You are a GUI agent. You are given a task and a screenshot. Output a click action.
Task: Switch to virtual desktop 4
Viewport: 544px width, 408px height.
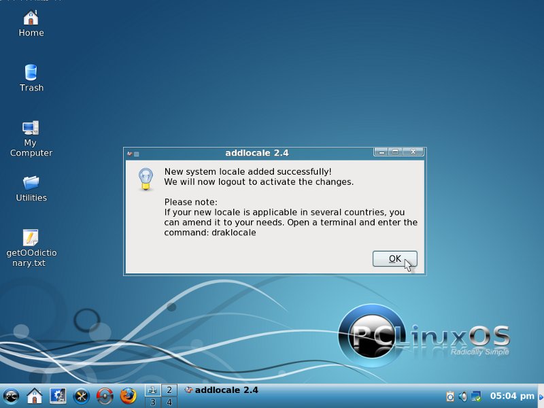[x=168, y=402]
